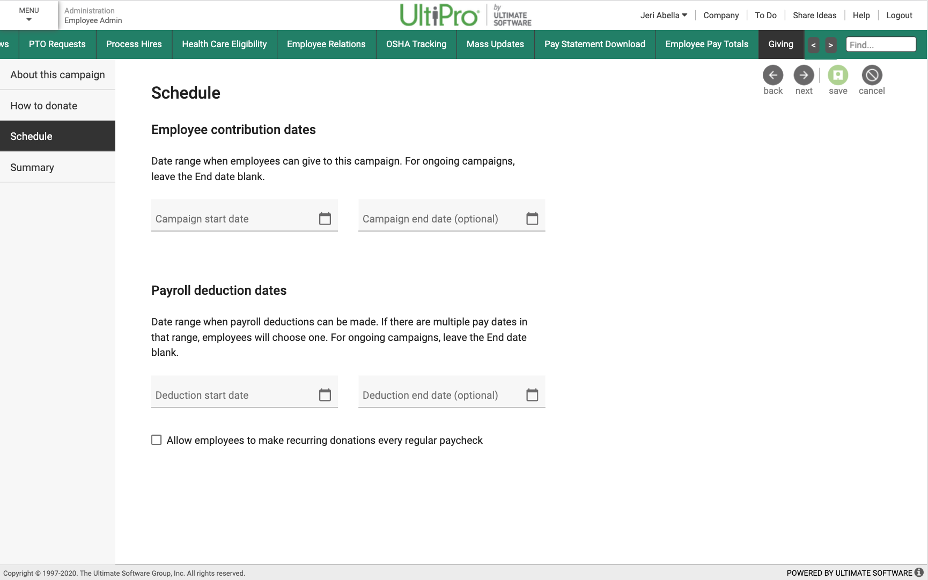928x580 pixels.
Task: Open the OSHA Tracking tab
Action: point(416,44)
